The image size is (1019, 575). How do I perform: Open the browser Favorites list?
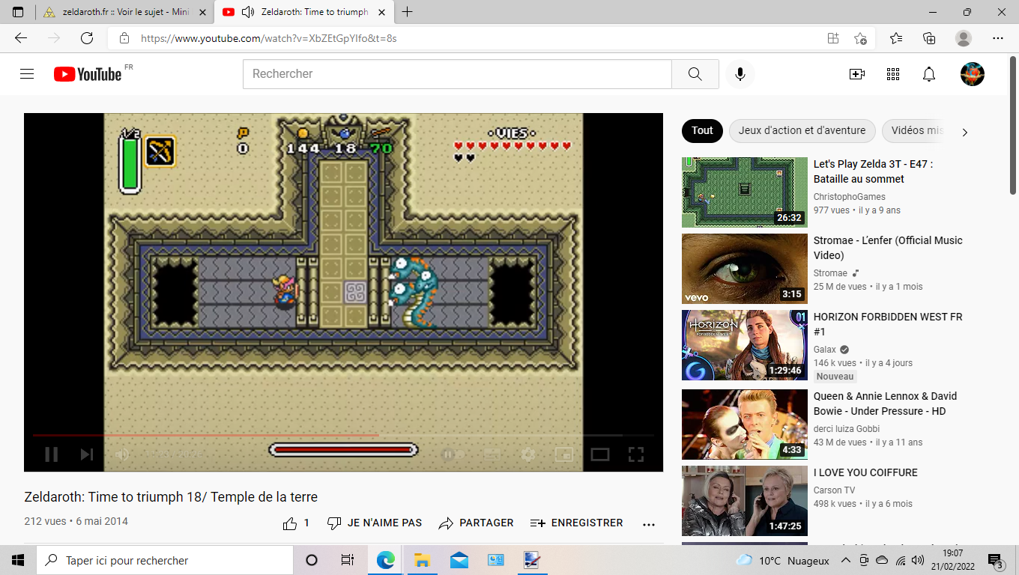click(896, 38)
